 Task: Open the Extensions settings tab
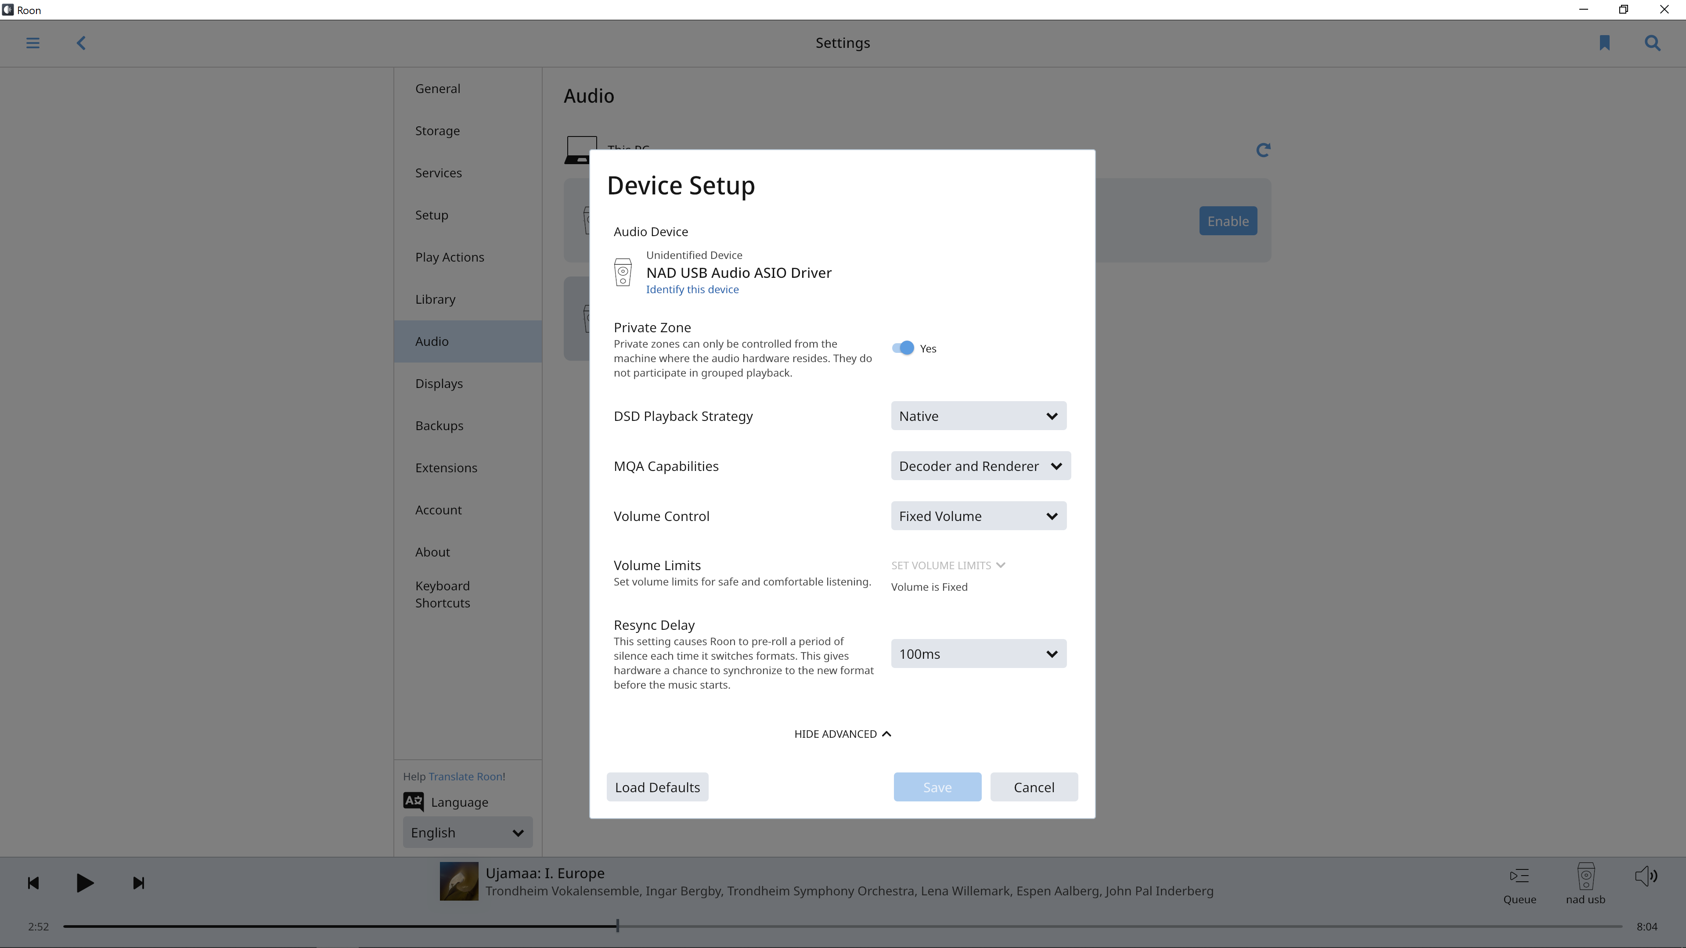tap(446, 468)
